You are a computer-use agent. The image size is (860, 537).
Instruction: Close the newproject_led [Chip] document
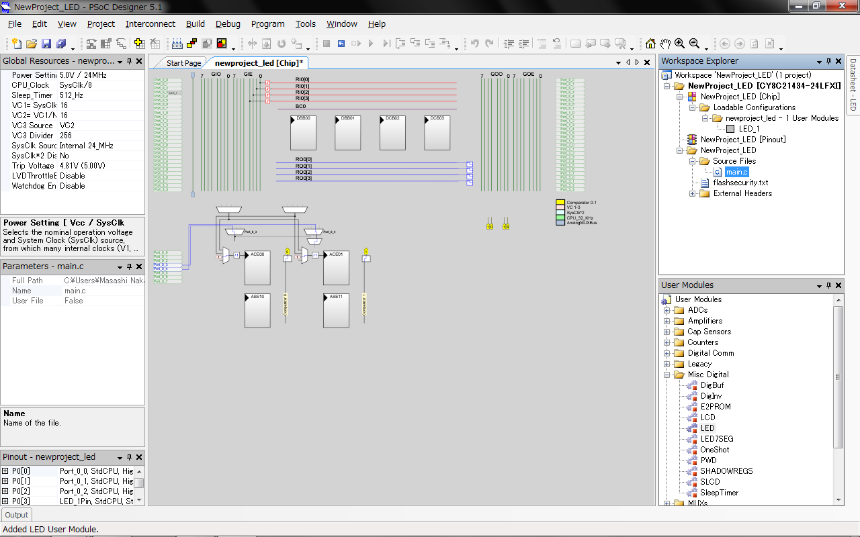pos(647,62)
